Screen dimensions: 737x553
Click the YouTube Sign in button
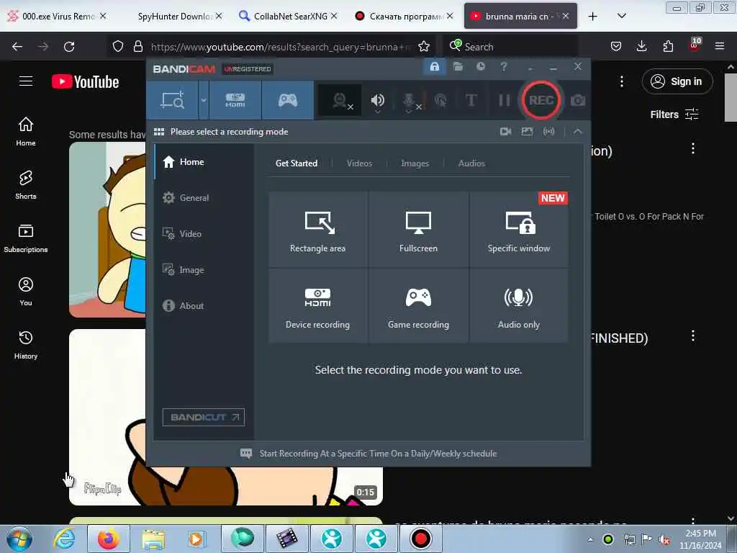click(677, 81)
